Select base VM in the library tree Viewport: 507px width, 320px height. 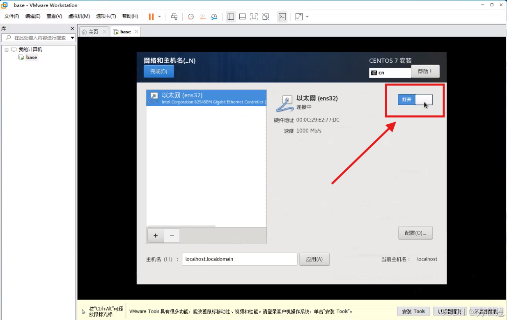[32, 57]
